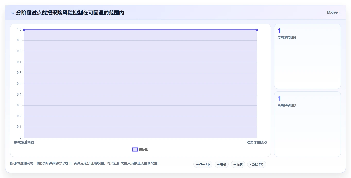The width and height of the screenshot is (351, 178).
Task: Open the 数据卡片 chip
Action: pyautogui.click(x=256, y=164)
